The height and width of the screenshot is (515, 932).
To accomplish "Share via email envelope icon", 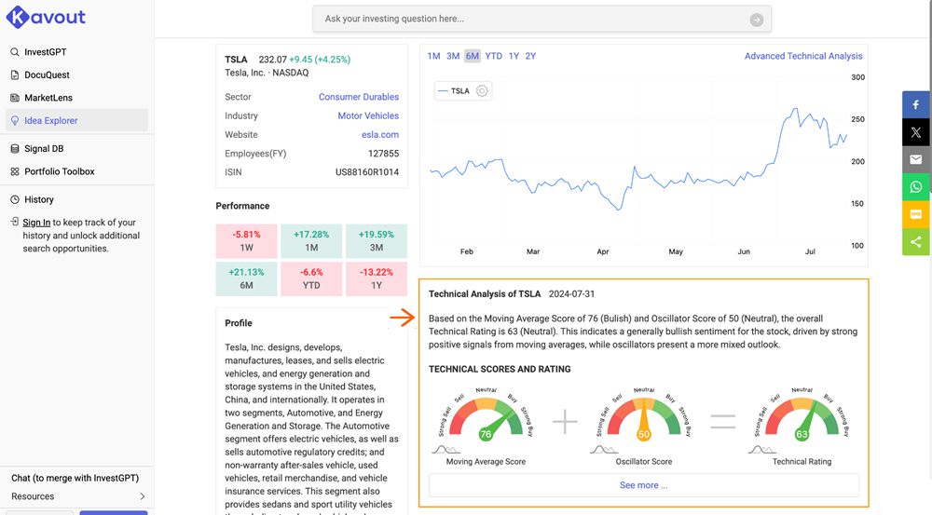I will point(916,160).
